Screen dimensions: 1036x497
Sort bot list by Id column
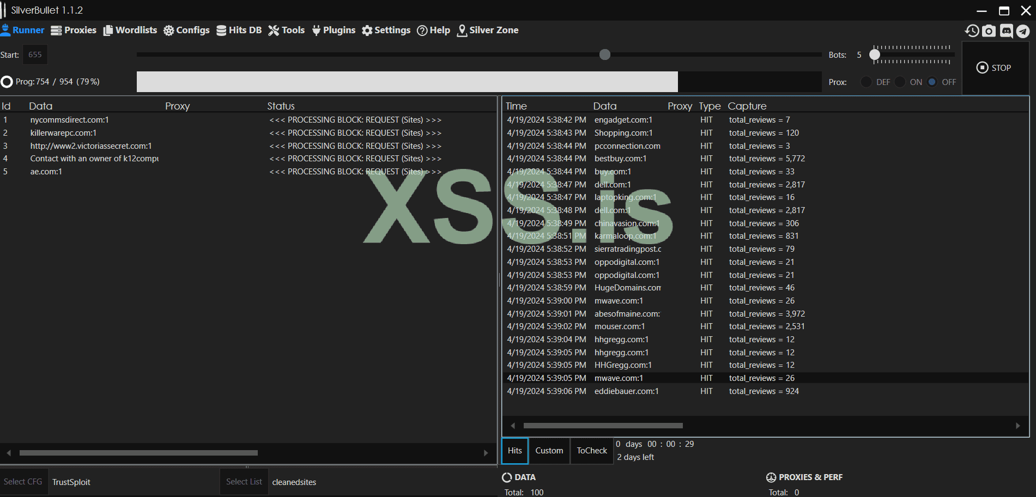point(6,106)
